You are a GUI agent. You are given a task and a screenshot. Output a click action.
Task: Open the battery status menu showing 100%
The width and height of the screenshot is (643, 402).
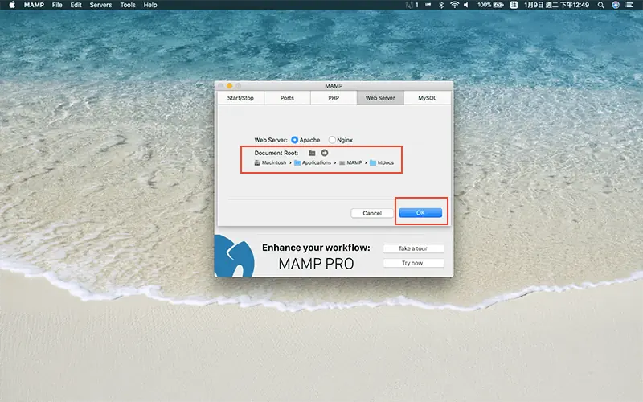coord(490,5)
